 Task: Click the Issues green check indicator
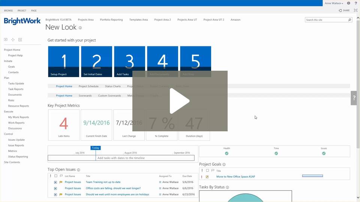click(324, 153)
